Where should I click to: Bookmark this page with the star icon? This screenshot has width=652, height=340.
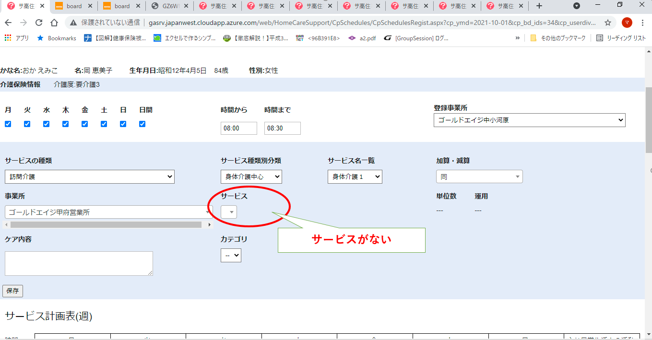[x=607, y=23]
